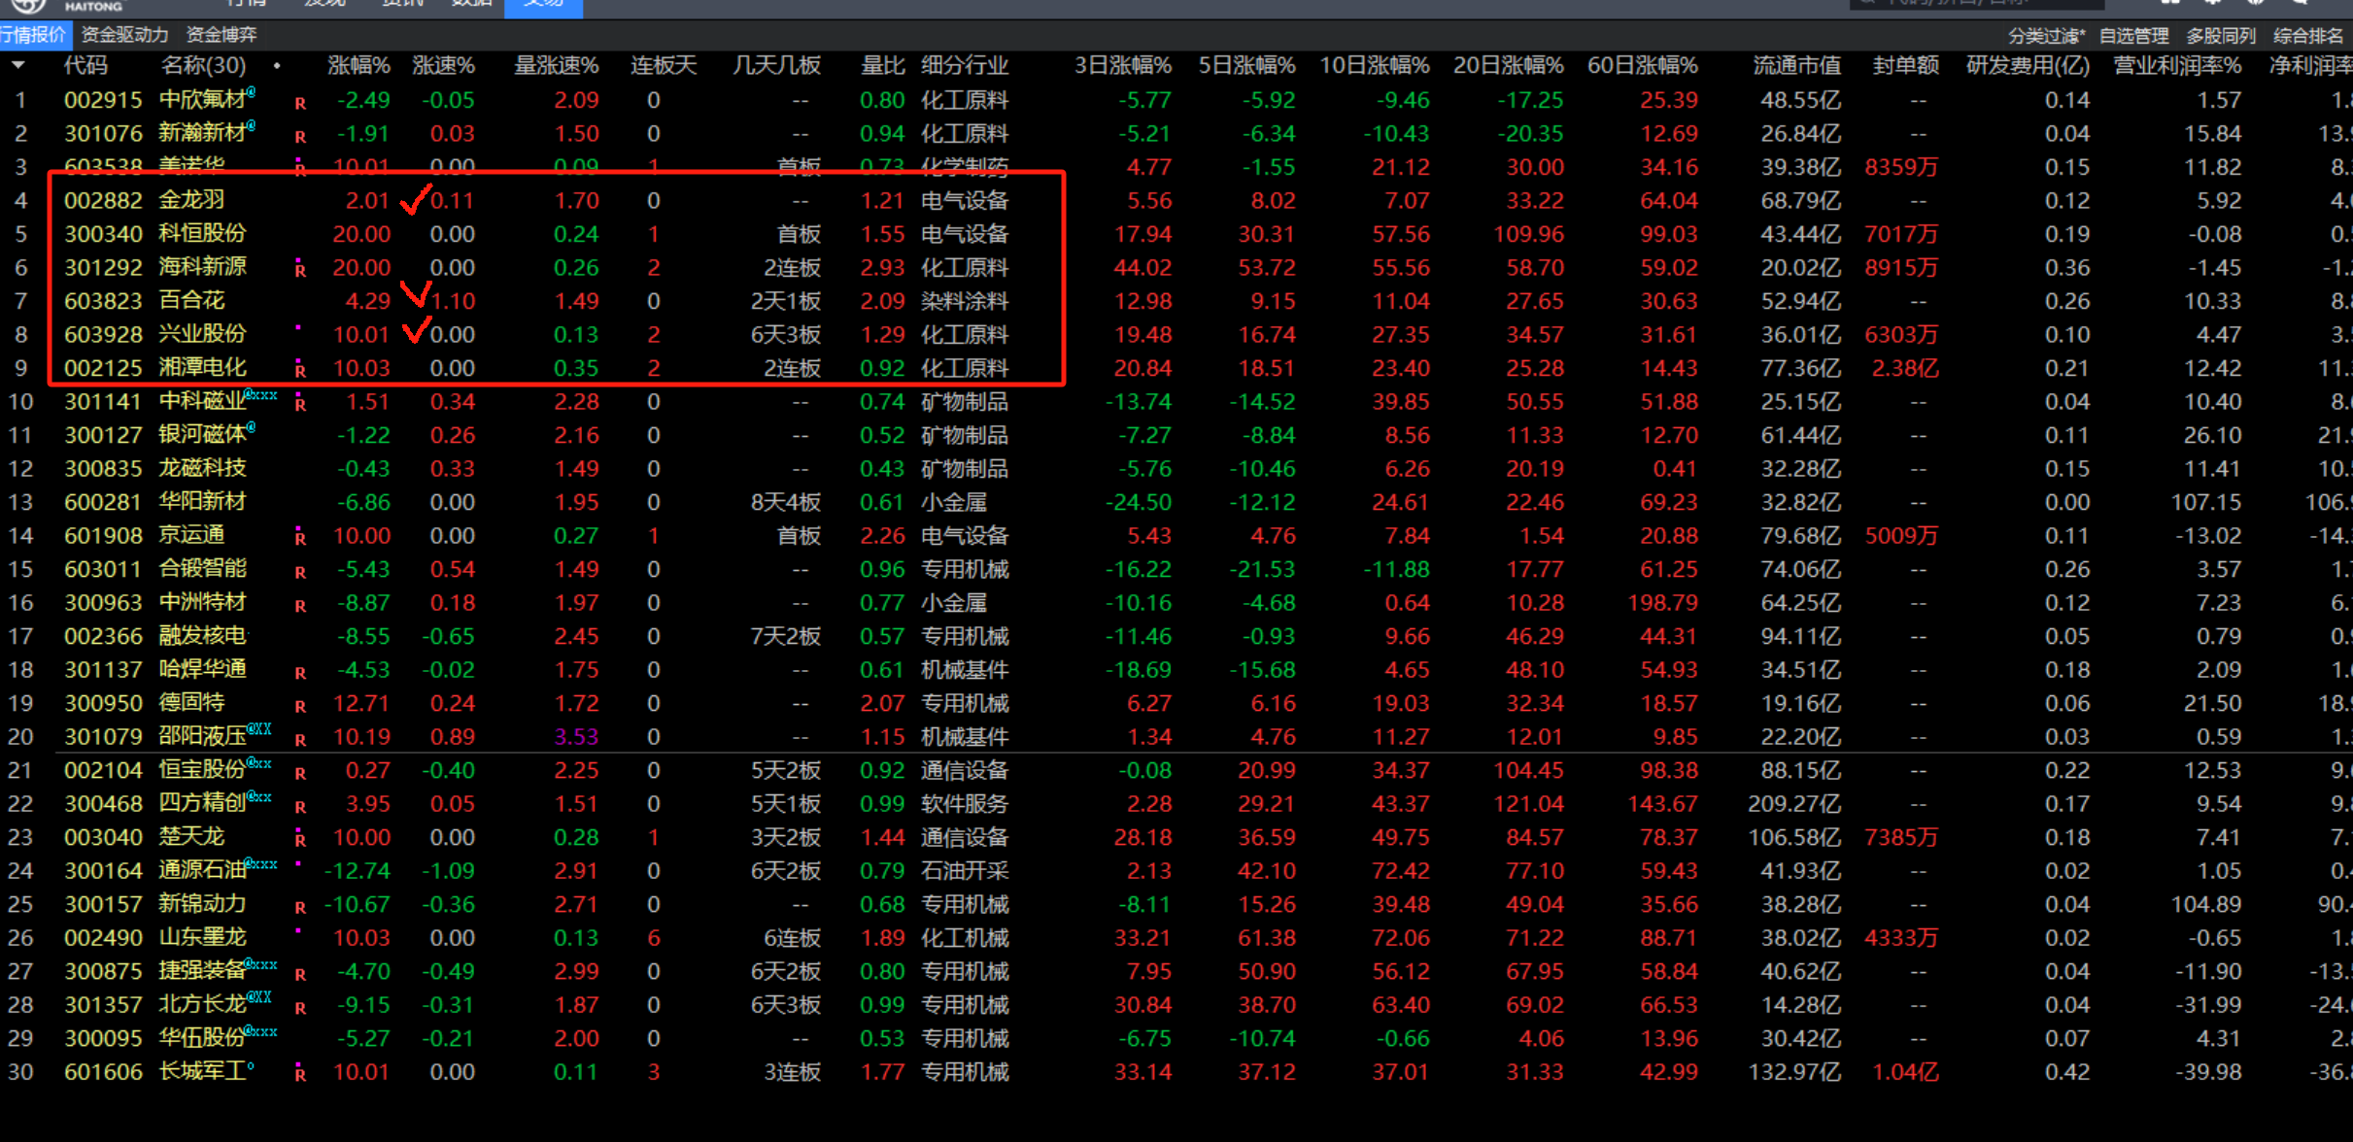The height and width of the screenshot is (1142, 2353).
Task: Sort by the 营业利润率% column header
Action: 2177,65
